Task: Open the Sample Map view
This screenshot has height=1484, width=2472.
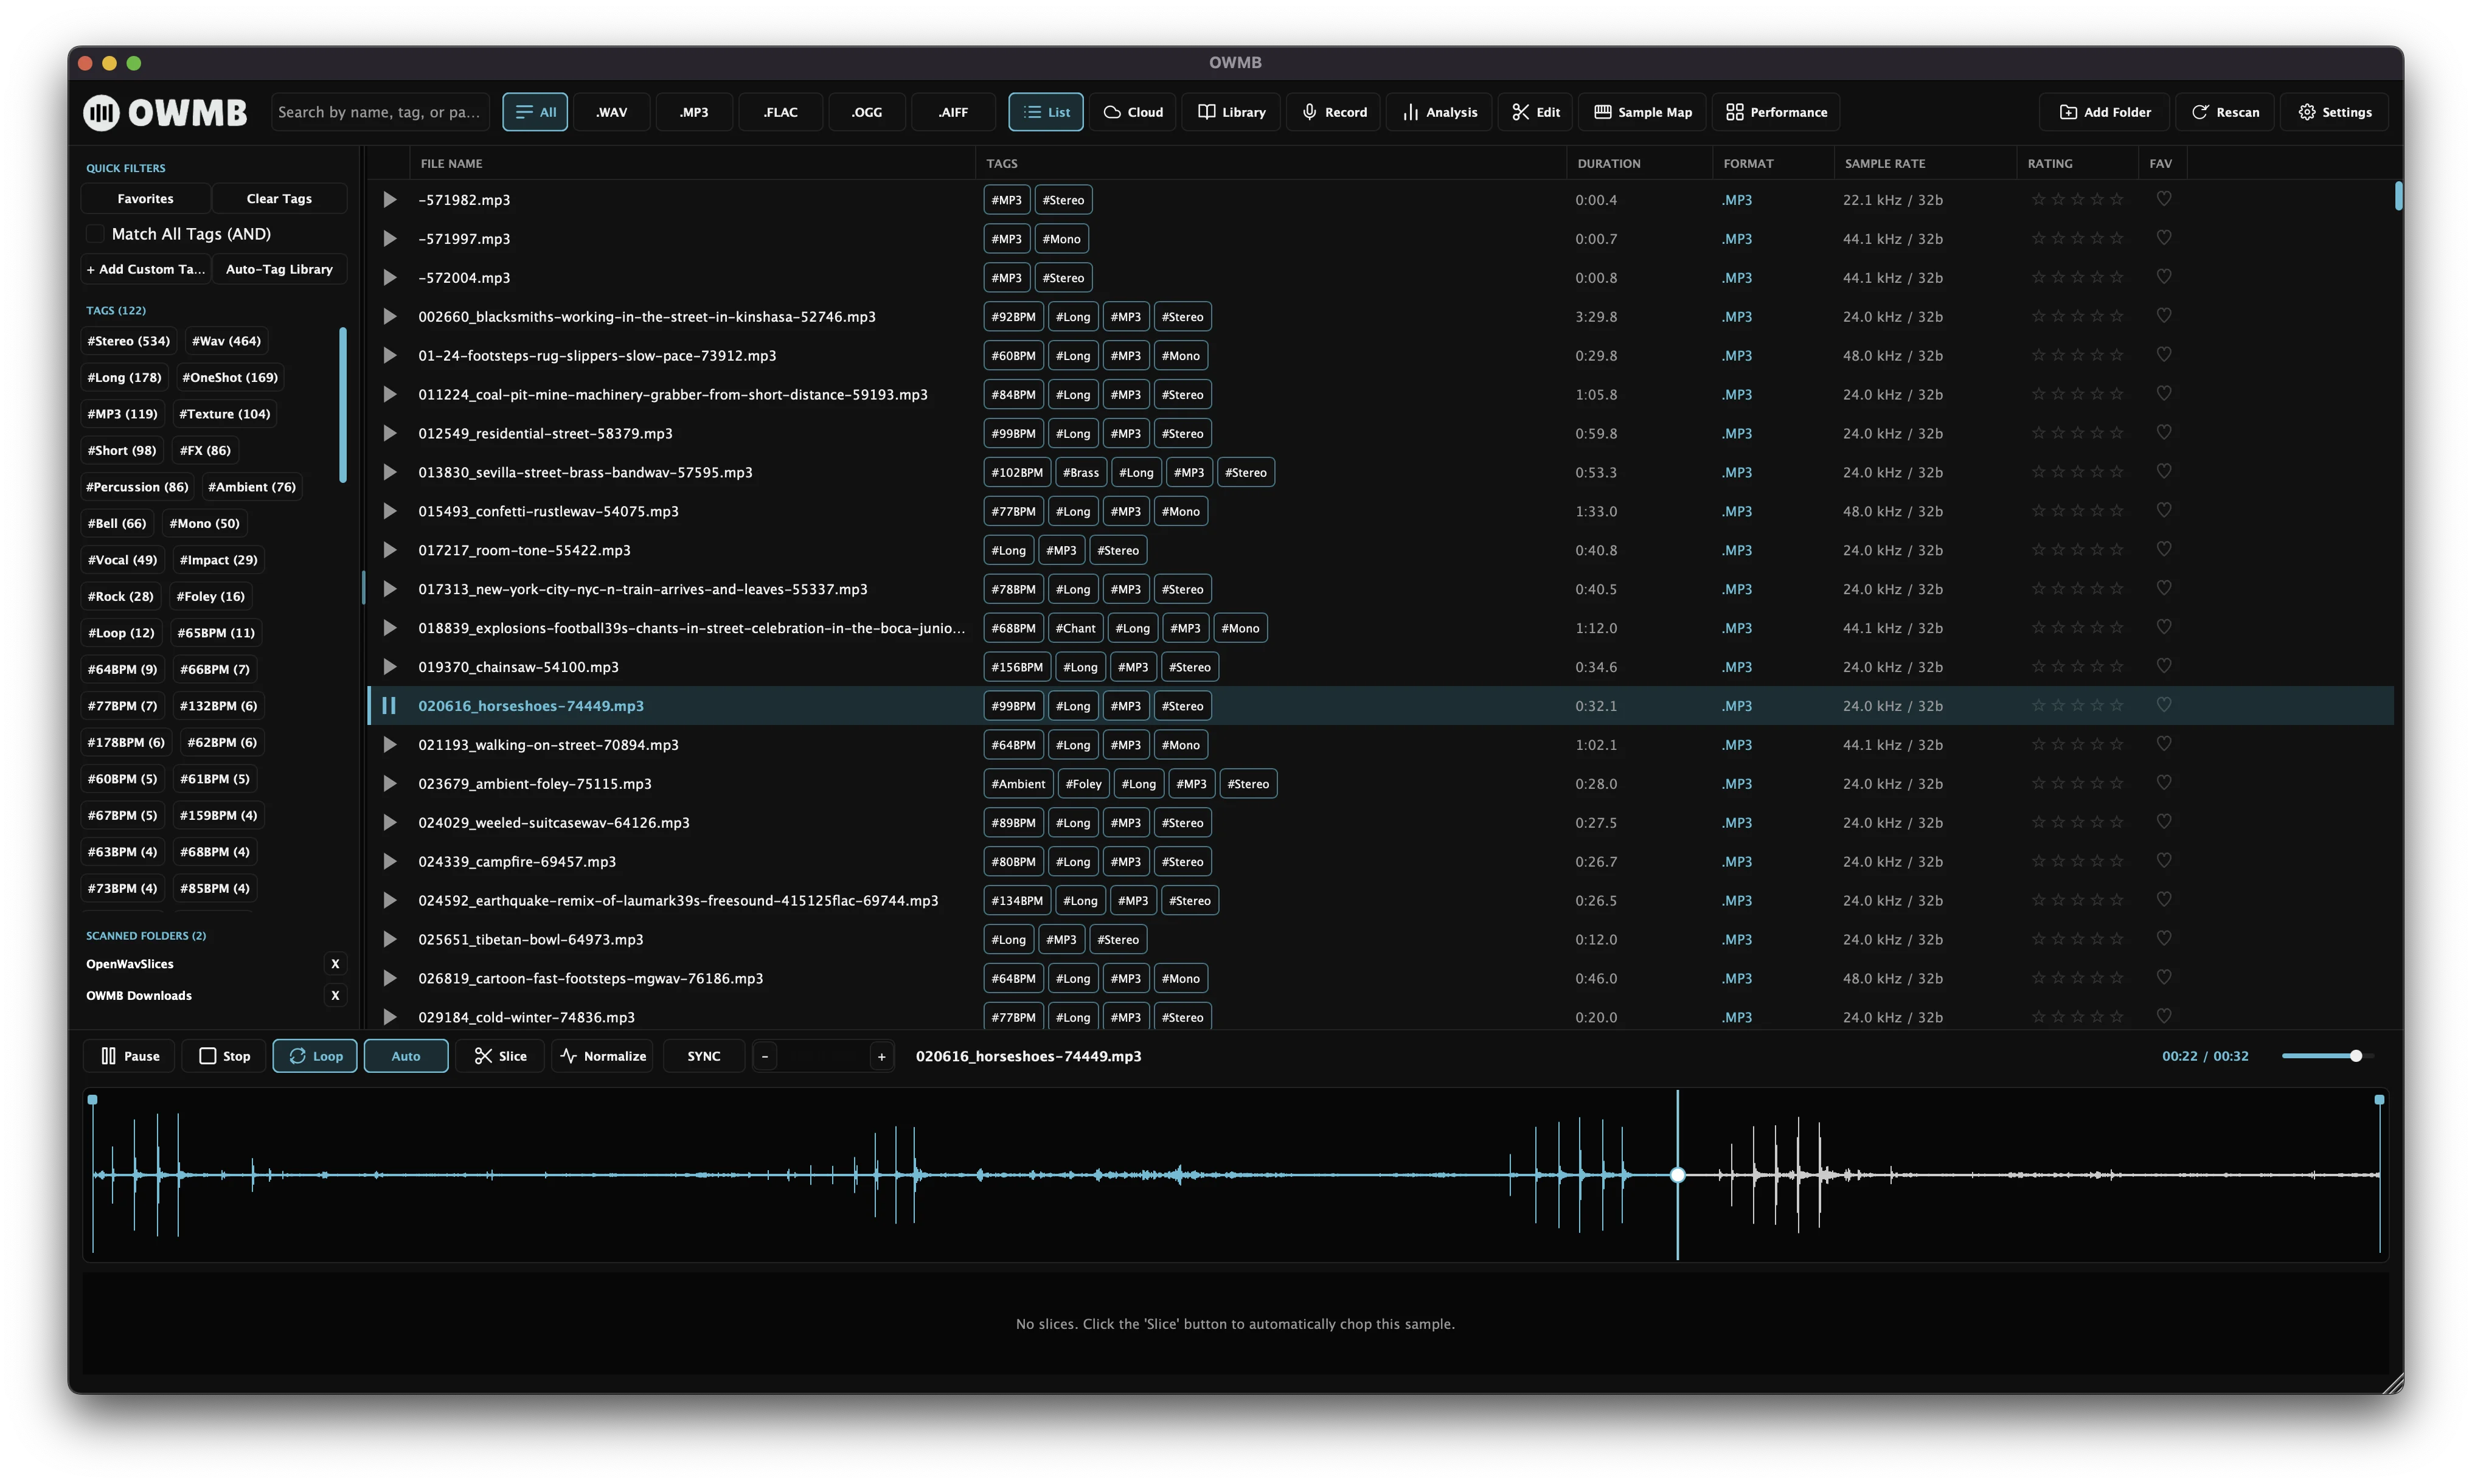Action: tap(1643, 112)
